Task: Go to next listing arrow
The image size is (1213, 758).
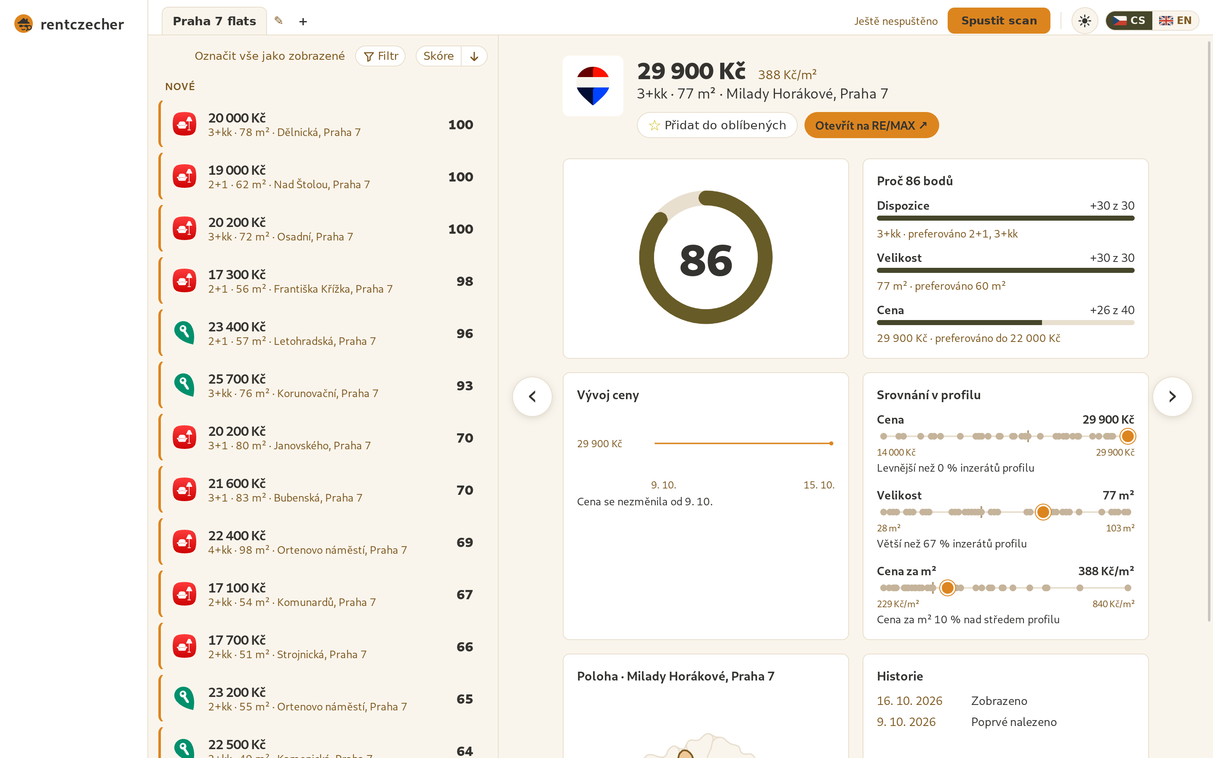Action: [1172, 396]
